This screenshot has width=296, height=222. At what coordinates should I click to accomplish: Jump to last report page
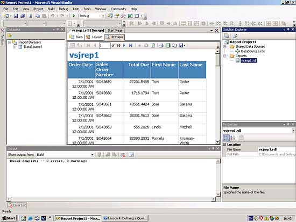click(x=130, y=46)
